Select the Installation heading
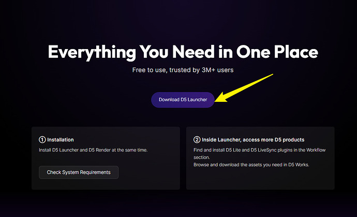Image resolution: width=357 pixels, height=217 pixels. pyautogui.click(x=61, y=139)
